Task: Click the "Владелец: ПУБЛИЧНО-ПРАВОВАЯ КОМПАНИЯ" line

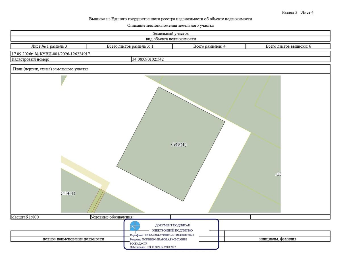Action: pyautogui.click(x=158, y=239)
